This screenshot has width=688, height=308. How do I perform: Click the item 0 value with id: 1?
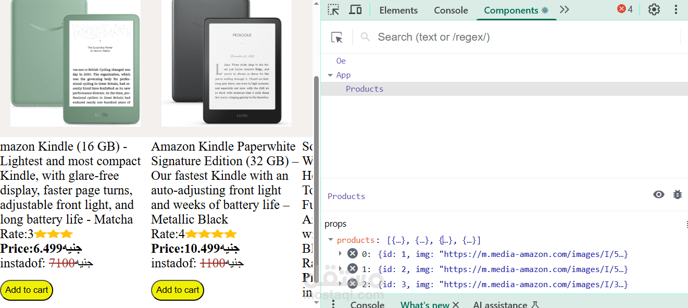pyautogui.click(x=503, y=254)
